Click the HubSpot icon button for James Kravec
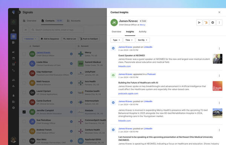Screen dimensions: 226x145 206,23
